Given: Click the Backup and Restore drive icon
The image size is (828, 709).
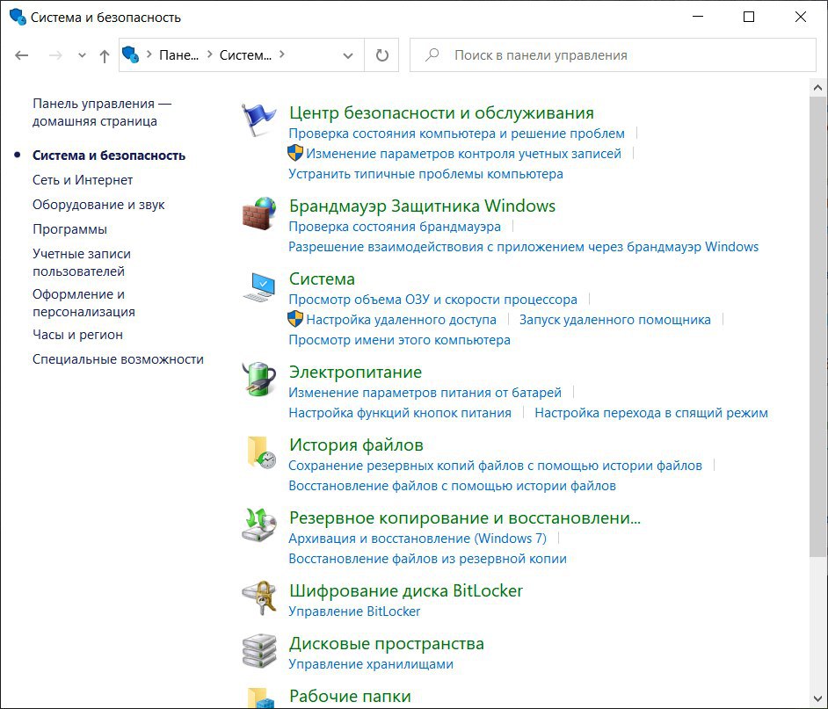Looking at the screenshot, I should [x=258, y=525].
